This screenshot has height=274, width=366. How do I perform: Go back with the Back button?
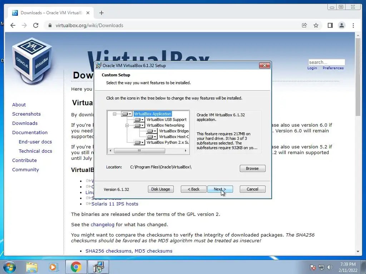coord(193,189)
